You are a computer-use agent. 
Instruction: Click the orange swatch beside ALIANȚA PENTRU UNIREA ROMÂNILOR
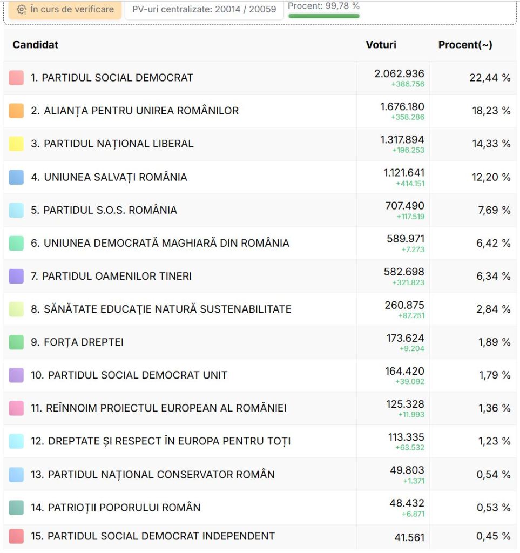coord(16,110)
